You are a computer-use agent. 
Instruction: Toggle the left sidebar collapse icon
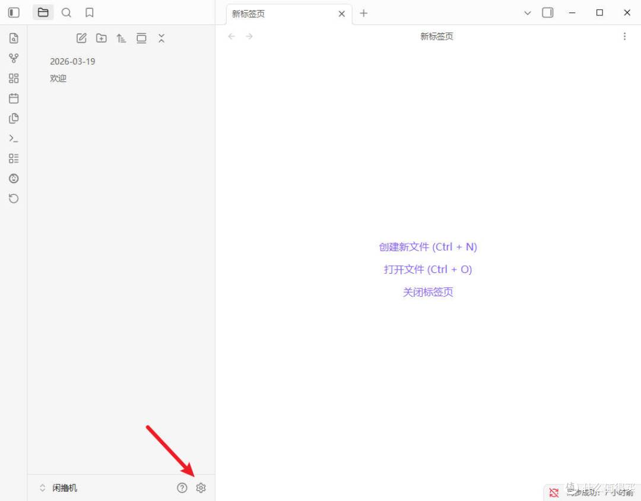(14, 12)
